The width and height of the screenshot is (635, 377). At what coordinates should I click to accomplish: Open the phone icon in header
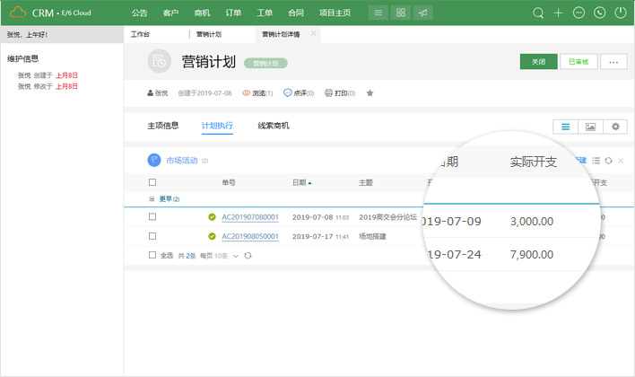click(600, 13)
